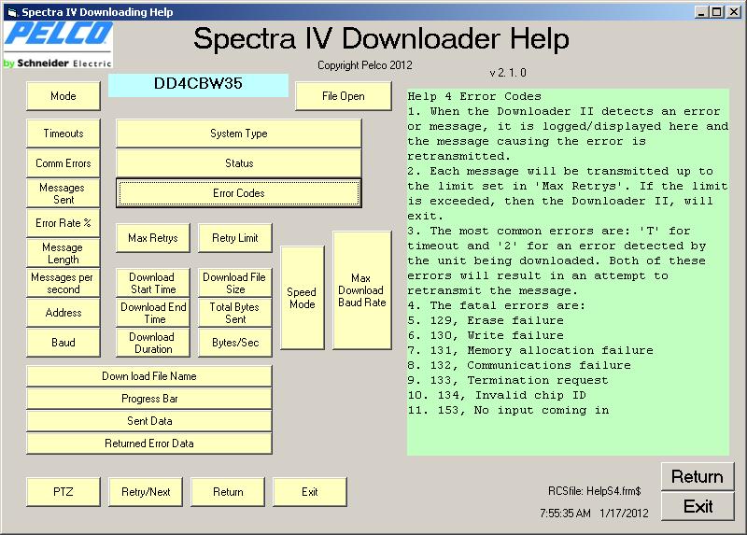The width and height of the screenshot is (747, 535).
Task: Click the '132, Communications failure' line
Action: click(530, 365)
